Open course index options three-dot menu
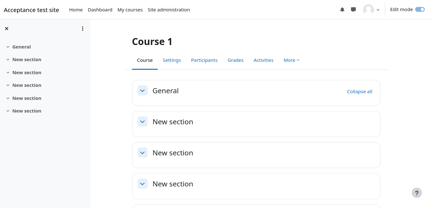 point(83,29)
